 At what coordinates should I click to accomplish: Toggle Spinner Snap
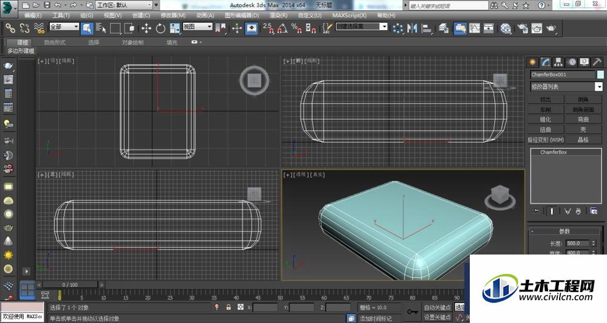(x=310, y=28)
